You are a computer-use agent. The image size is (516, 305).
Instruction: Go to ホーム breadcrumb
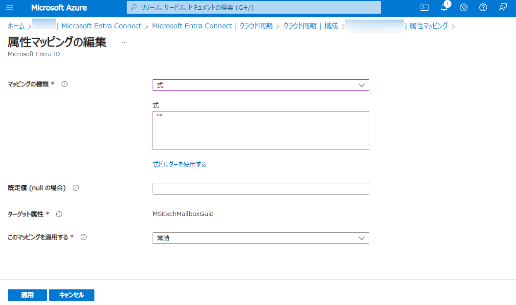point(16,26)
